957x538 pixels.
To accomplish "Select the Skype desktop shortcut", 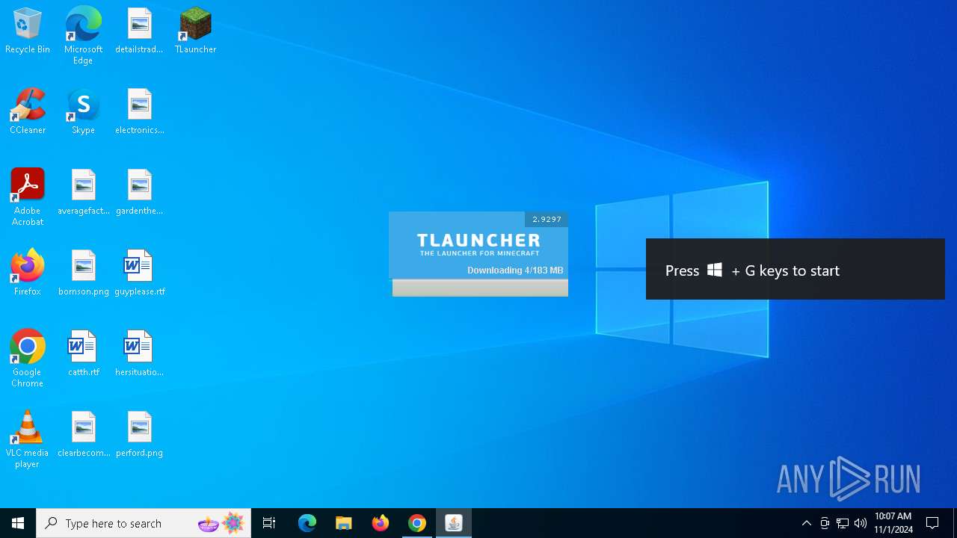I will click(x=83, y=112).
